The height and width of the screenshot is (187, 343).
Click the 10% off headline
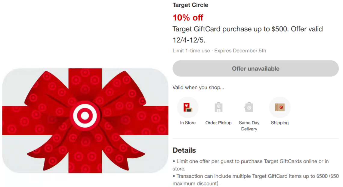[x=188, y=17]
